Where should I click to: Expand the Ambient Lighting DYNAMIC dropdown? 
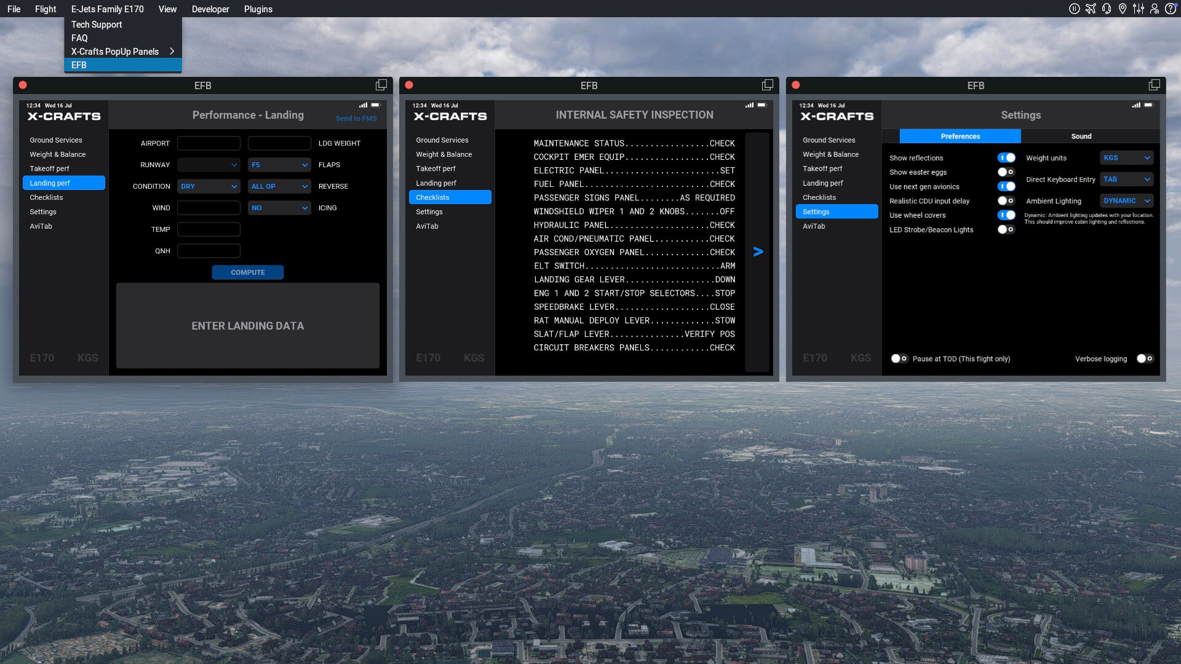(x=1126, y=201)
